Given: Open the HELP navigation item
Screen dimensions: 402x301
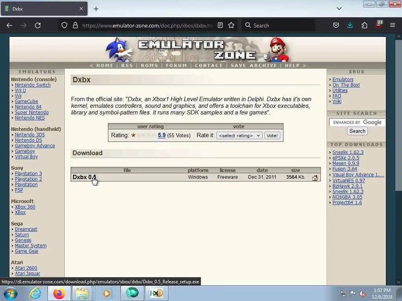Looking at the screenshot, I should 292,65.
